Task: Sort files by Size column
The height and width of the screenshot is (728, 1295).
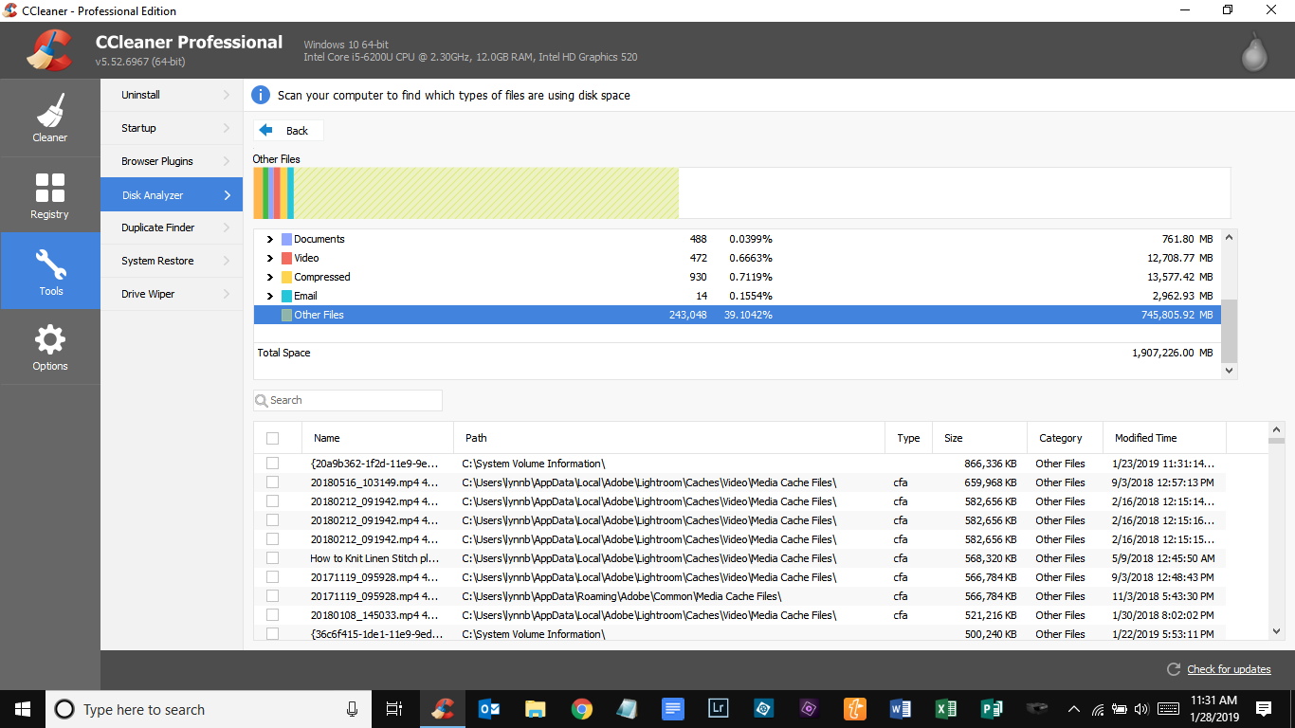Action: (x=979, y=438)
